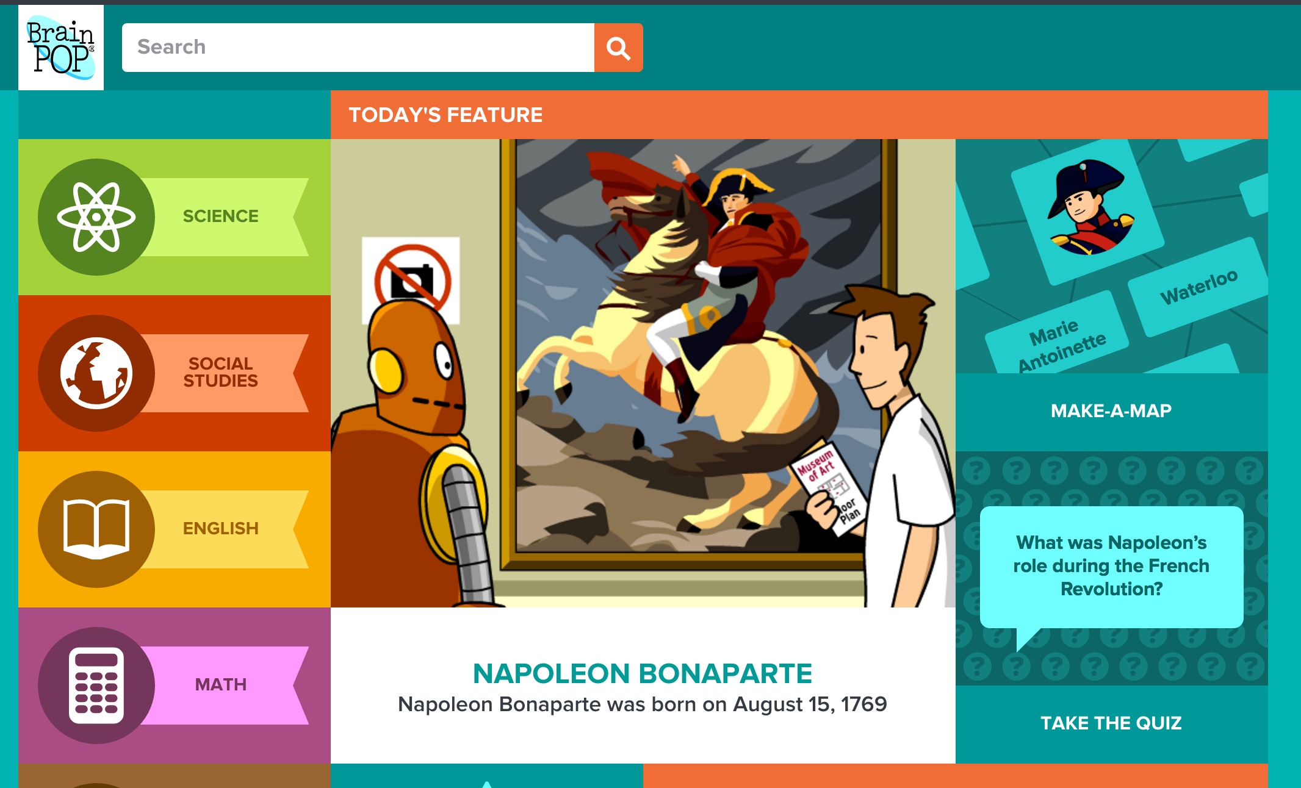The image size is (1301, 788).
Task: Click the Napoleon quiz question bubble
Action: (x=1111, y=567)
